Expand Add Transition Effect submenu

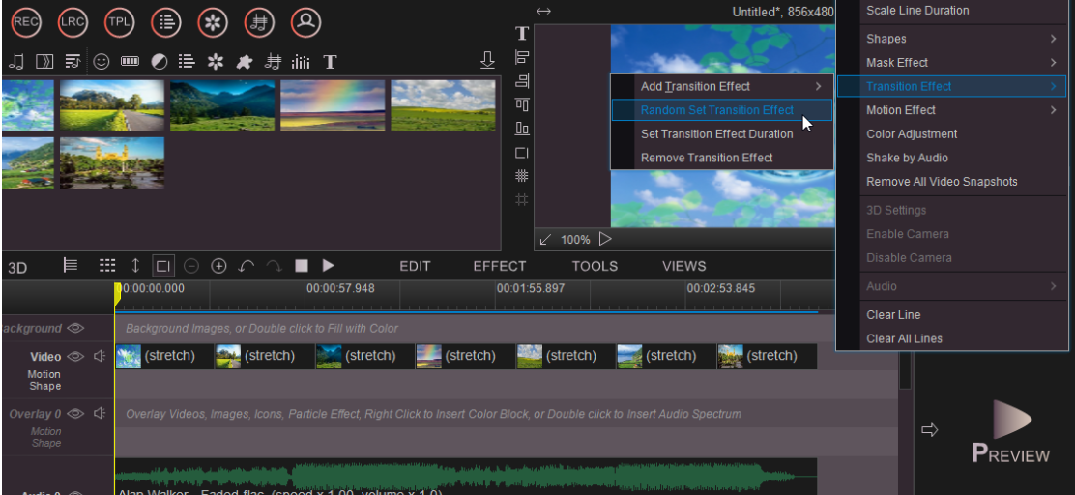click(x=721, y=86)
